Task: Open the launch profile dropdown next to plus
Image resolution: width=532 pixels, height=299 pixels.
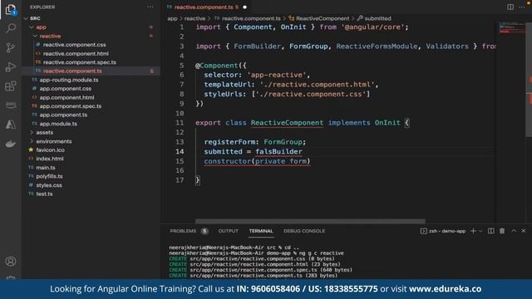Action: (480, 231)
